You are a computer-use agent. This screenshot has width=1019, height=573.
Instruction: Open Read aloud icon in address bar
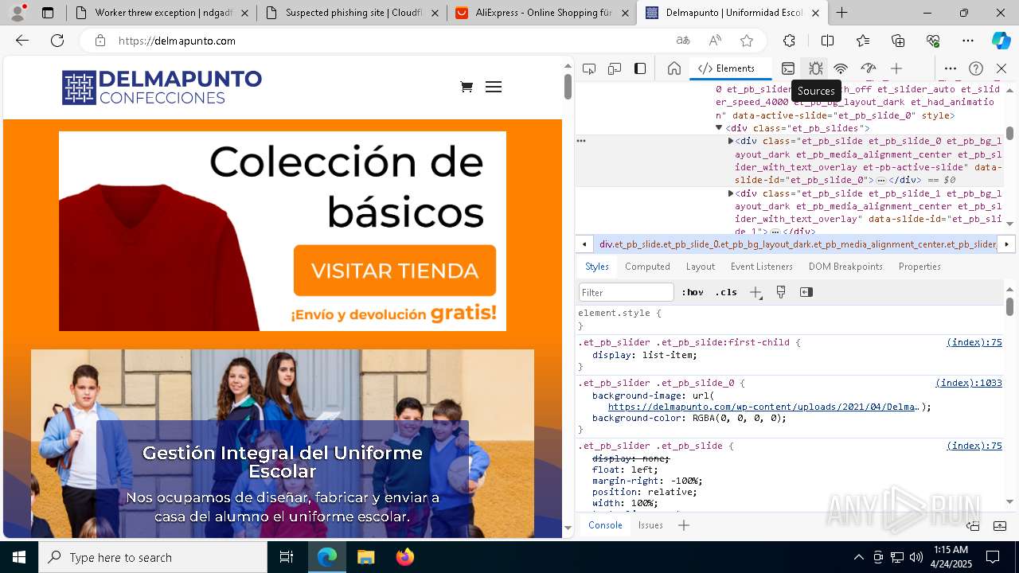(715, 41)
